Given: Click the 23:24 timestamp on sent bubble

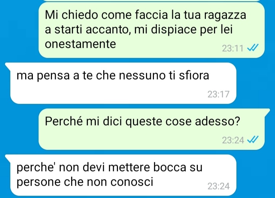Looking at the screenshot, I should [233, 140].
